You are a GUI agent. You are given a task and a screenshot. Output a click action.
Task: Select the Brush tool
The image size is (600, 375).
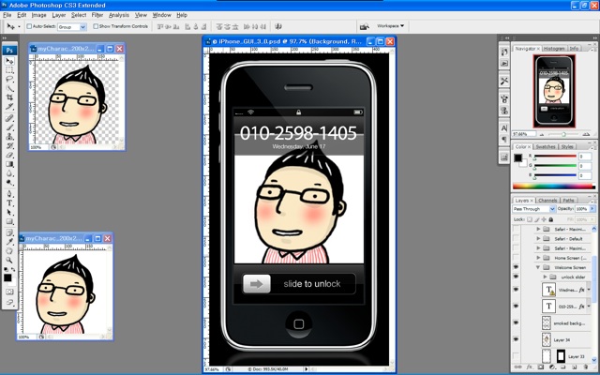[9, 127]
